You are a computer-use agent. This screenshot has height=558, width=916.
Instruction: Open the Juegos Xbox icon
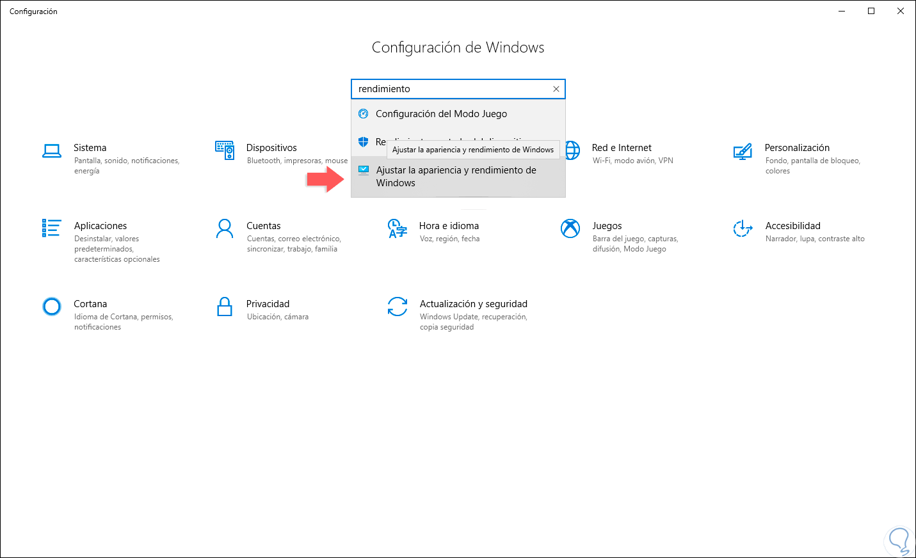[570, 228]
